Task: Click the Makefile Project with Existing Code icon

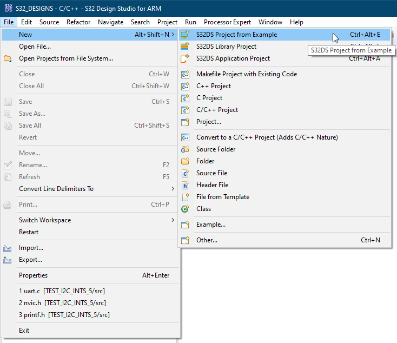Action: [185, 74]
